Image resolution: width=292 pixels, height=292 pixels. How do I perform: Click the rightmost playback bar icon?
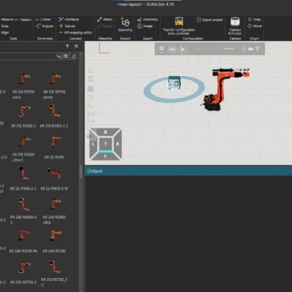pyautogui.click(x=258, y=49)
